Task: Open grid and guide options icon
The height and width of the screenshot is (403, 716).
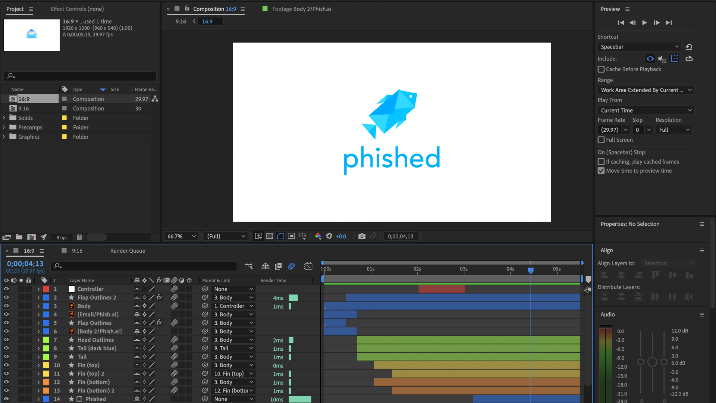Action: [302, 236]
